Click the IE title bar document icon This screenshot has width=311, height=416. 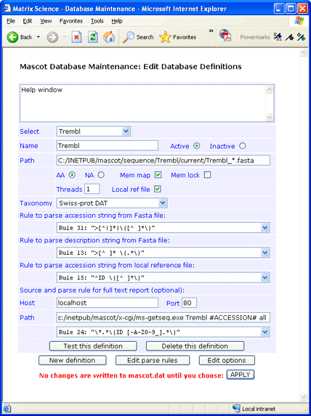(7, 9)
